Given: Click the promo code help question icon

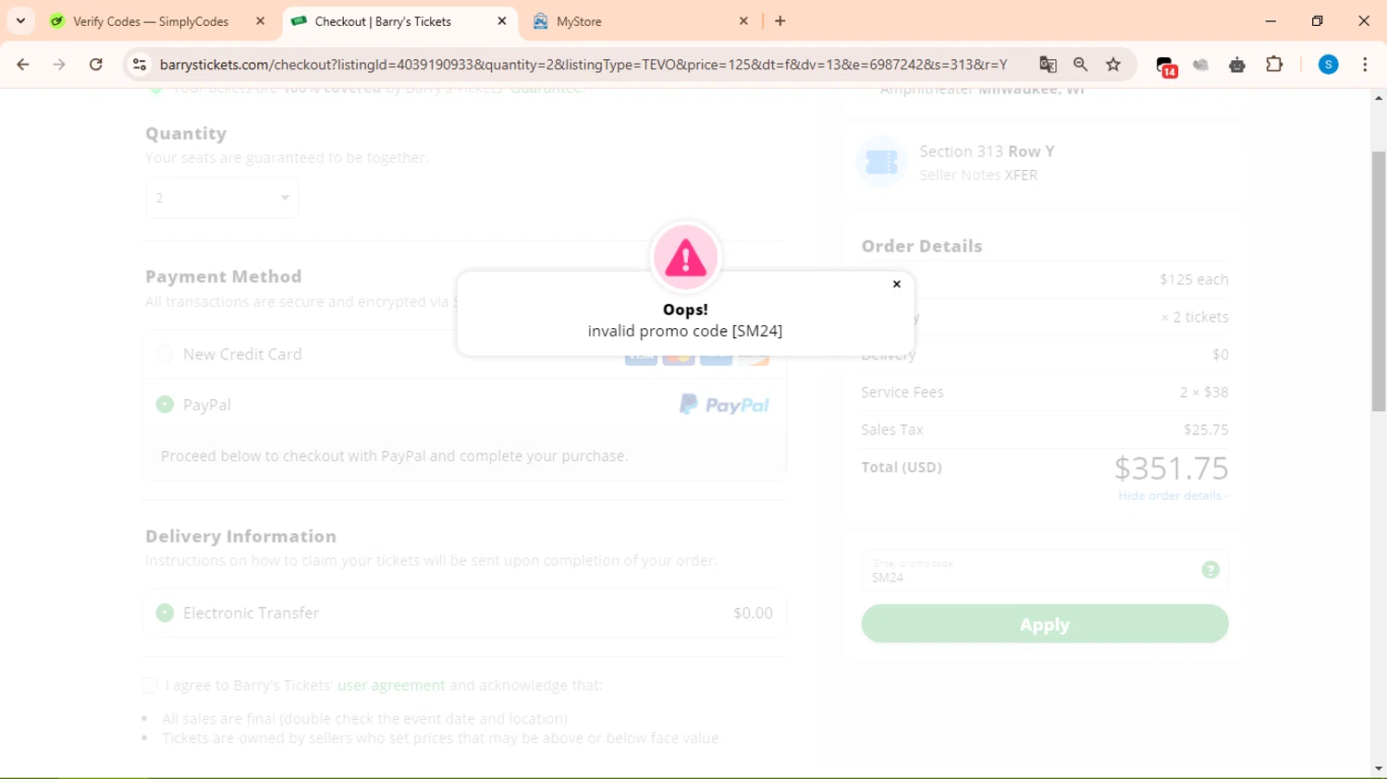Looking at the screenshot, I should (1210, 570).
